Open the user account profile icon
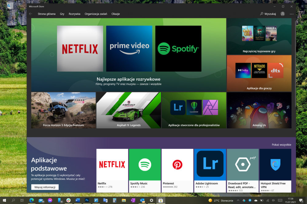The height and width of the screenshot is (204, 307). pyautogui.click(x=282, y=14)
